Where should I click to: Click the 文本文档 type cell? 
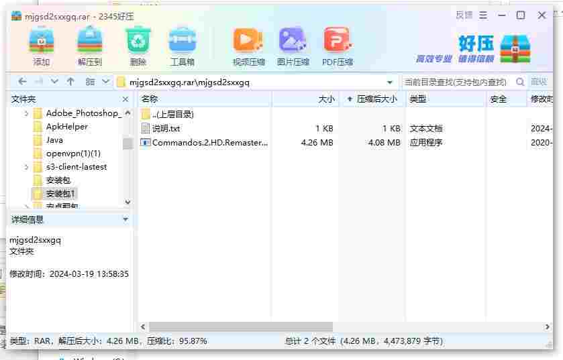(x=426, y=128)
